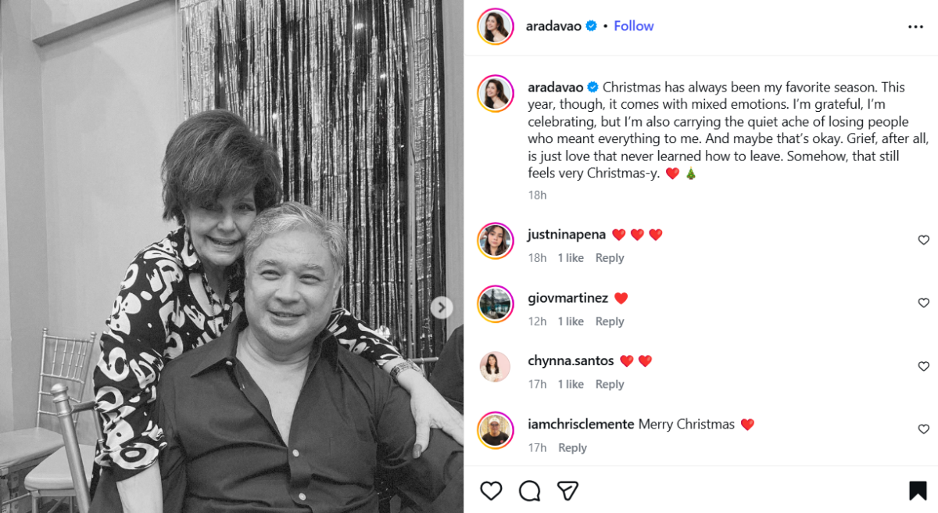Expand likes on justninapena's comment via 1 like
The height and width of the screenshot is (513, 938).
(571, 256)
